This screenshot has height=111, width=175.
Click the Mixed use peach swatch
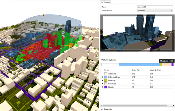(x=106, y=84)
